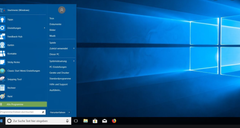Open Task View from the taskbar
240x128 pixels.
pyautogui.click(x=76, y=121)
